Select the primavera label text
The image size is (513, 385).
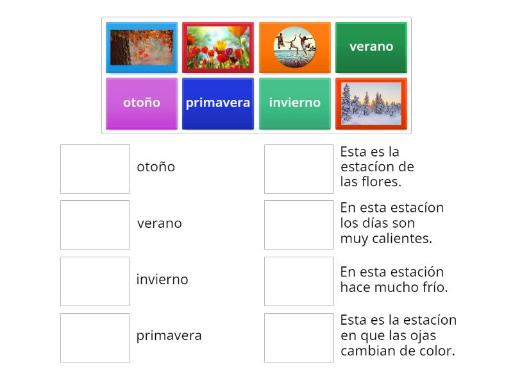tap(169, 336)
